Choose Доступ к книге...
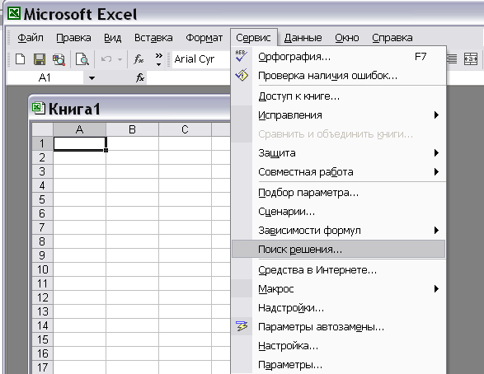484x374 pixels. point(338,96)
